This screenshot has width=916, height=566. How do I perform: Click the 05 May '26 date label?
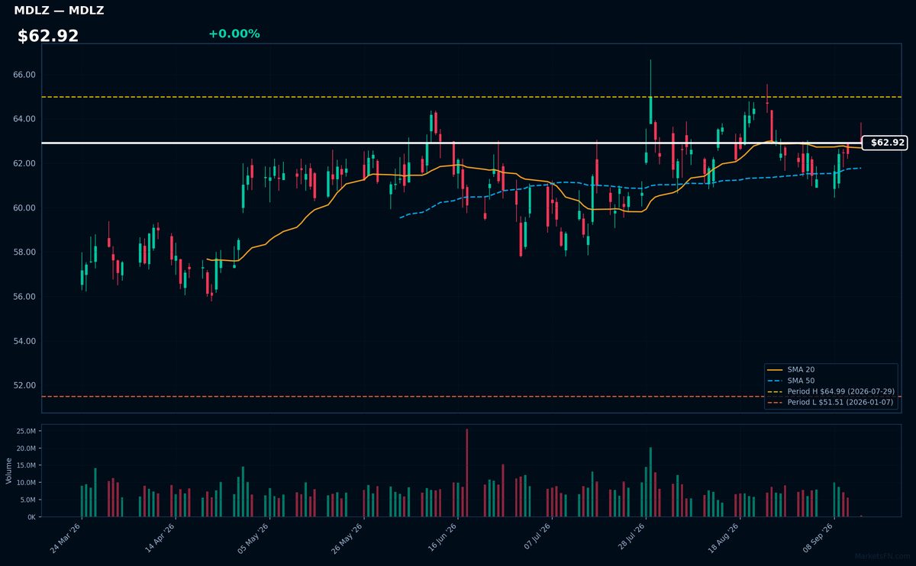pyautogui.click(x=255, y=538)
